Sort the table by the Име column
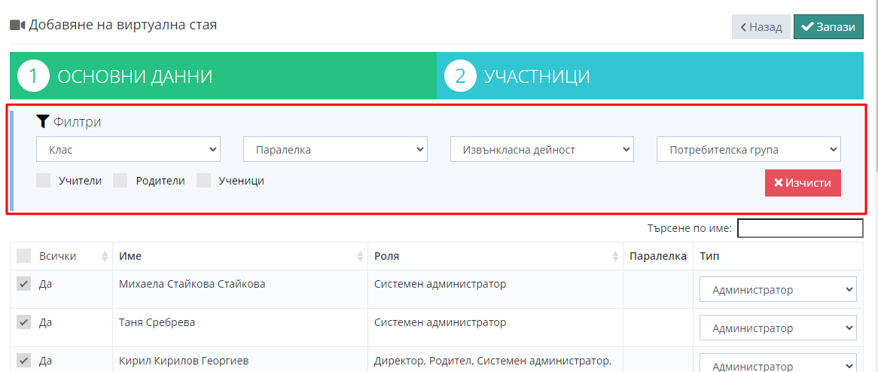 point(360,257)
